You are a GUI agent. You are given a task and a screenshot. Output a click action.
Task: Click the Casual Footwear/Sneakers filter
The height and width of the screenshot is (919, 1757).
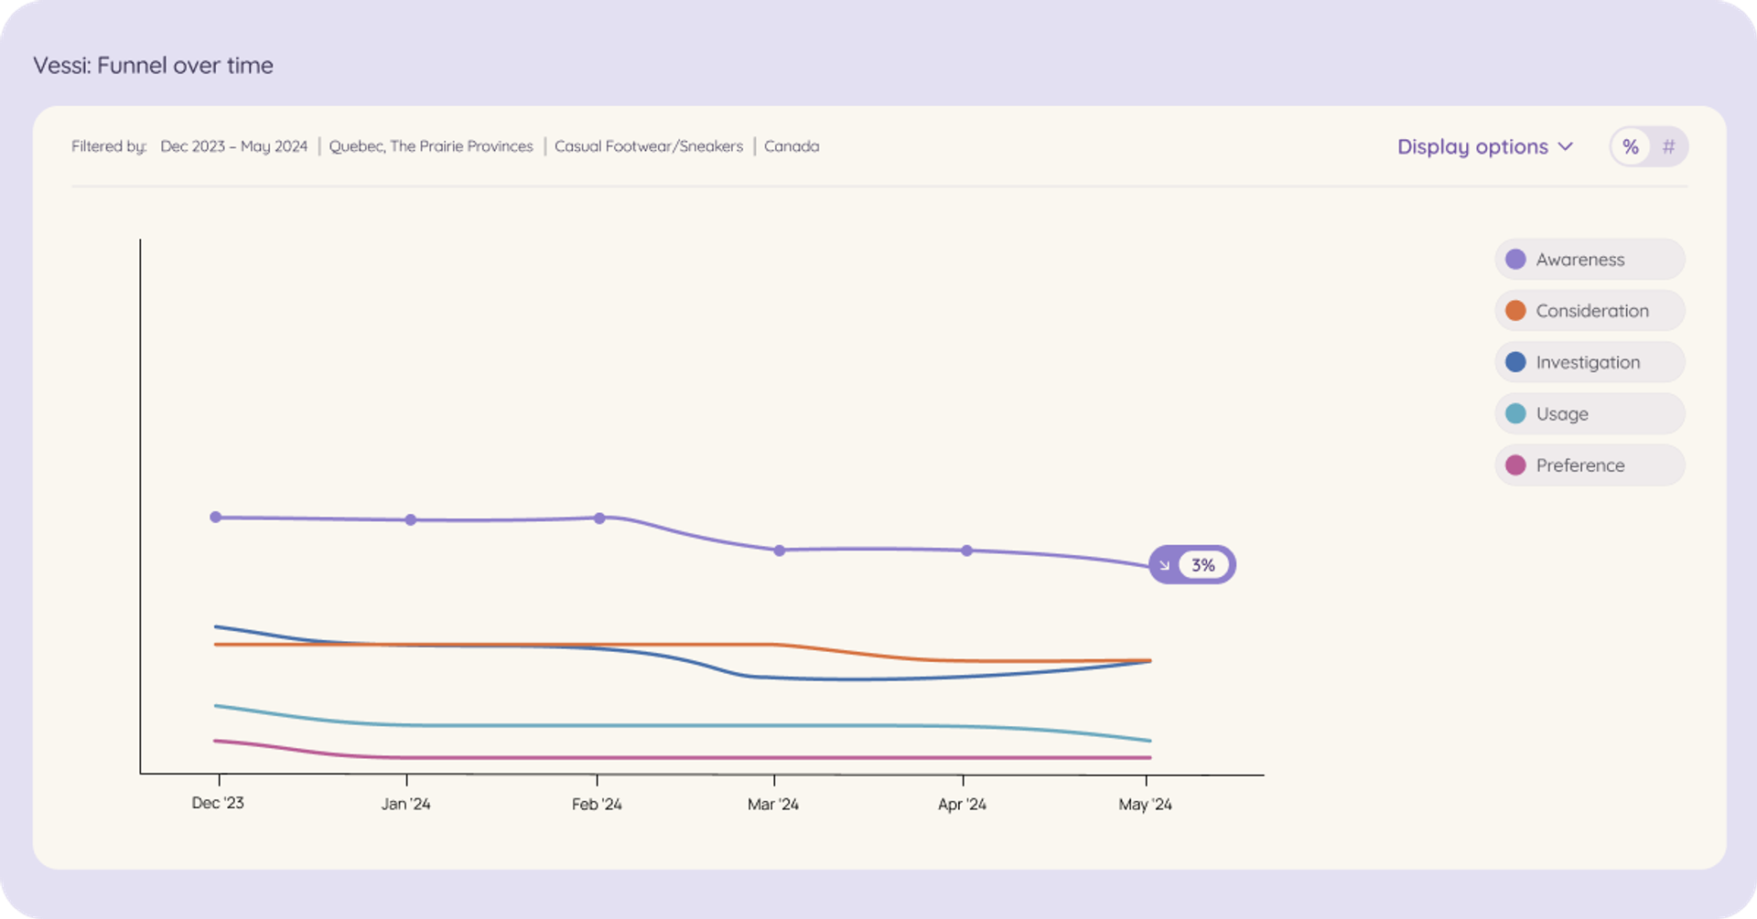point(649,146)
